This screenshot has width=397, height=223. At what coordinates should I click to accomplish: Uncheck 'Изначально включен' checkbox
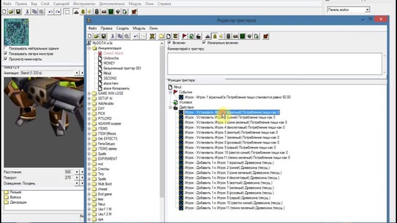[204, 43]
